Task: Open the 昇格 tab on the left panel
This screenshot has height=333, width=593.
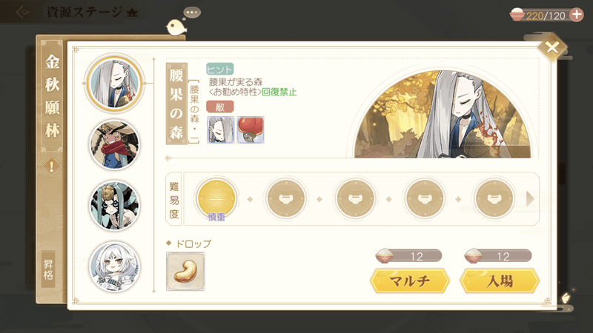Action: [48, 269]
